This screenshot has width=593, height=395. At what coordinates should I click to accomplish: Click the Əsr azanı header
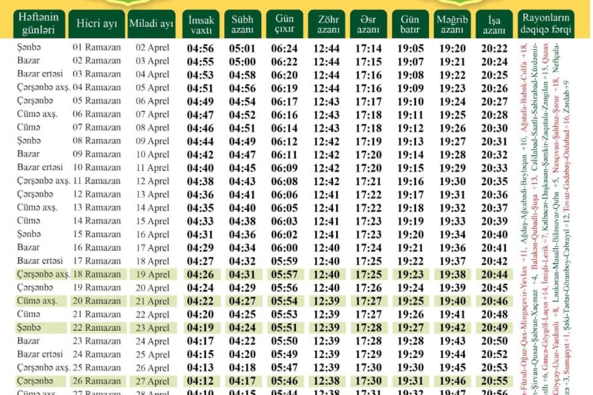tap(369, 25)
